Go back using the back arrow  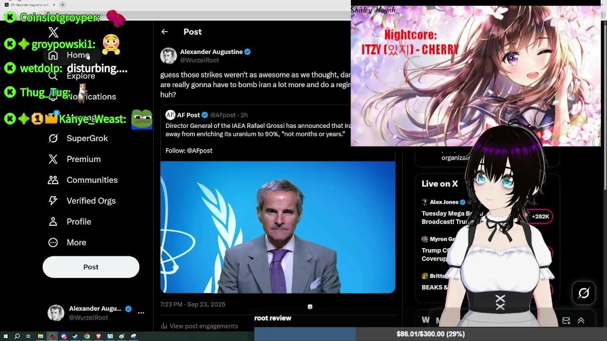click(165, 32)
